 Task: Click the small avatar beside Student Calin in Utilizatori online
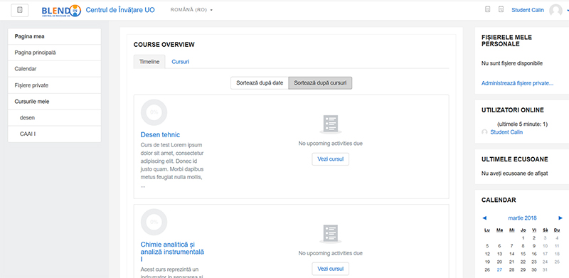click(484, 132)
